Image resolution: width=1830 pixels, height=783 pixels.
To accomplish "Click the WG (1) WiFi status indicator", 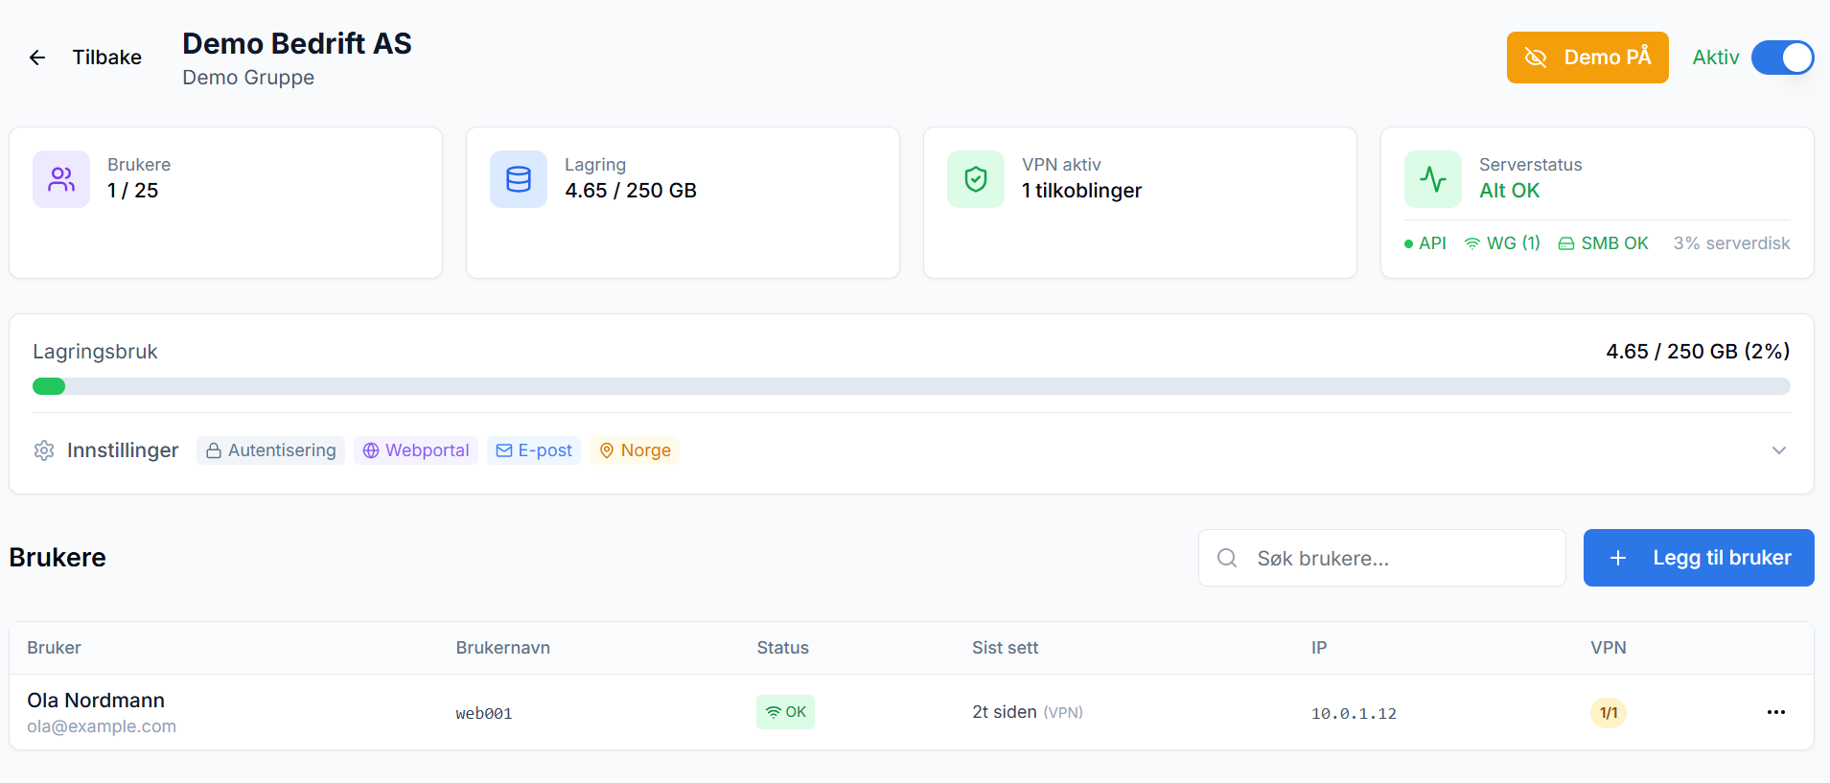I will pyautogui.click(x=1502, y=243).
